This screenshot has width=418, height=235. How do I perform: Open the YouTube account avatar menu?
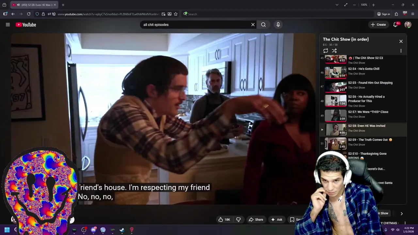pyautogui.click(x=408, y=24)
